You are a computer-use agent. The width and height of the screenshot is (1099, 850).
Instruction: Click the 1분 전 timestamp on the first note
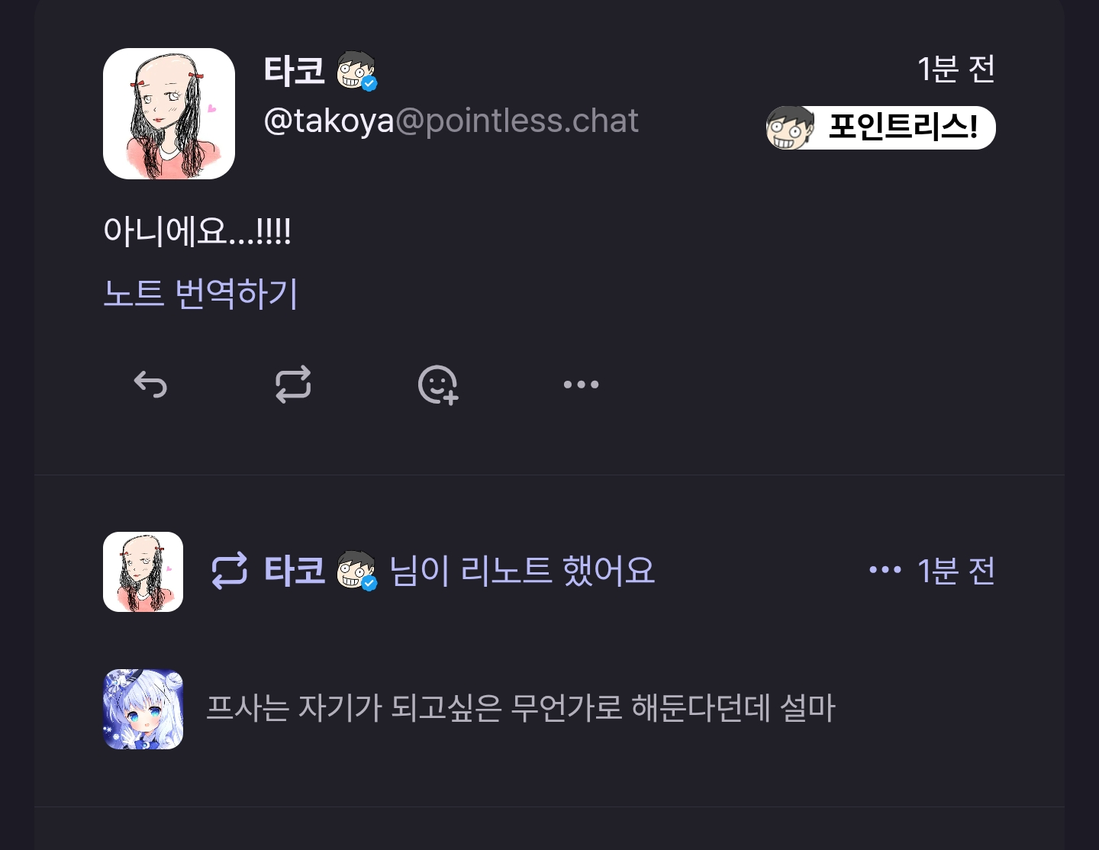pyautogui.click(x=956, y=69)
